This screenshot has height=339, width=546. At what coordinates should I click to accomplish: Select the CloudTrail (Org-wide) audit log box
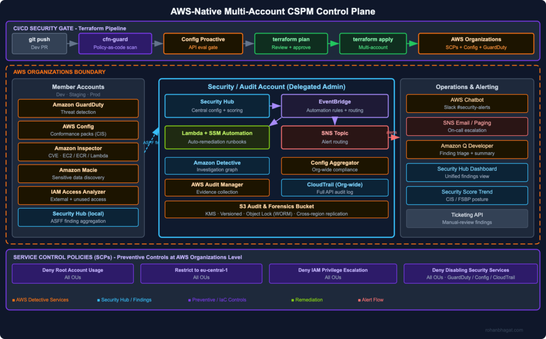335,188
